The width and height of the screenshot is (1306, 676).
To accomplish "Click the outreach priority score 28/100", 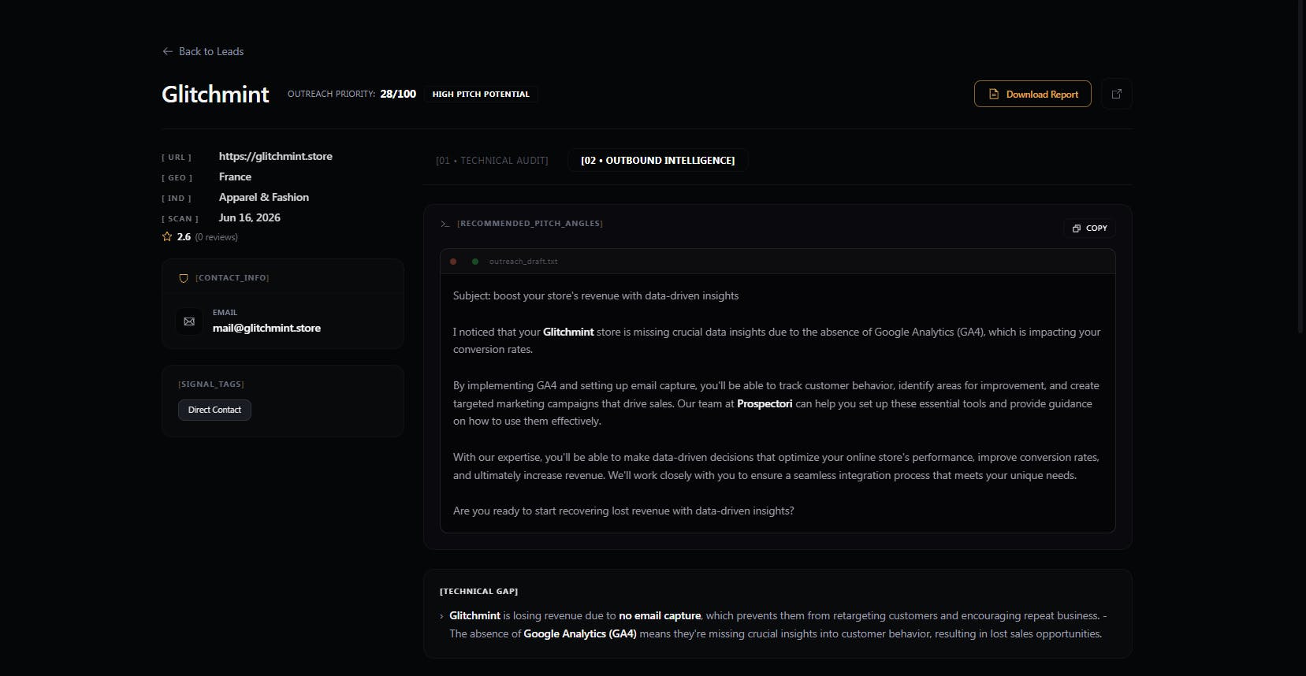I will point(398,94).
